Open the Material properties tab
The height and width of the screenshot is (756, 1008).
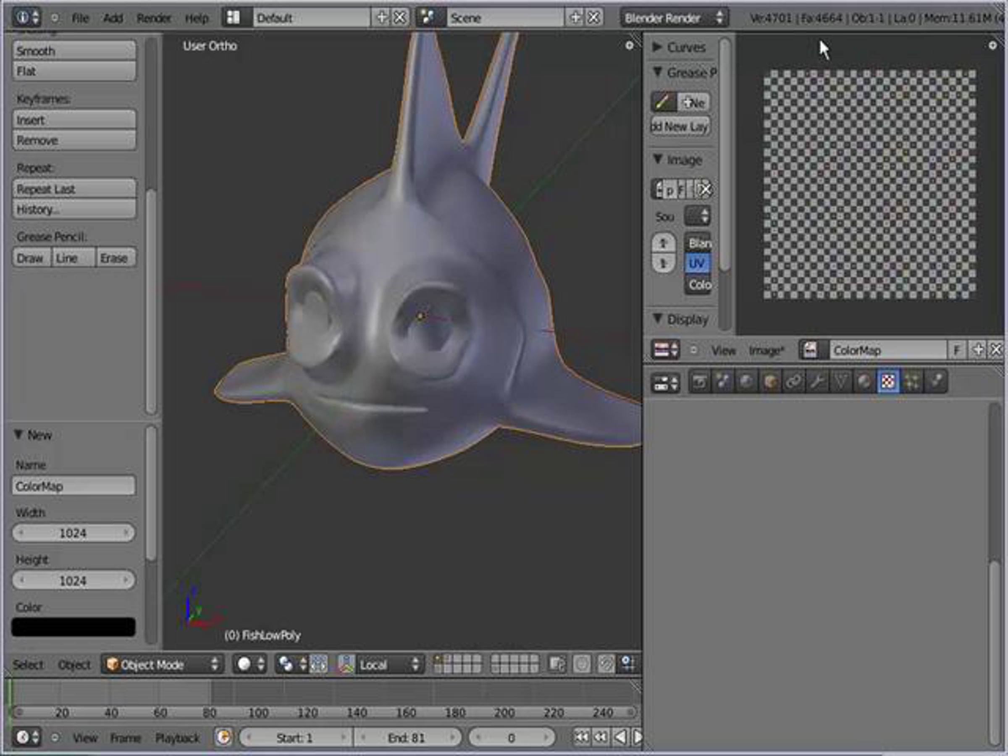tap(864, 381)
